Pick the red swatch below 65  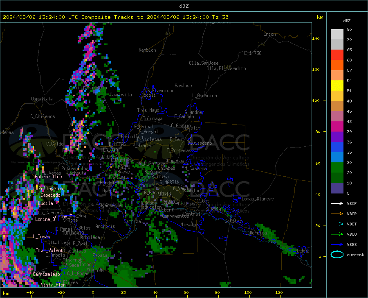(337, 55)
